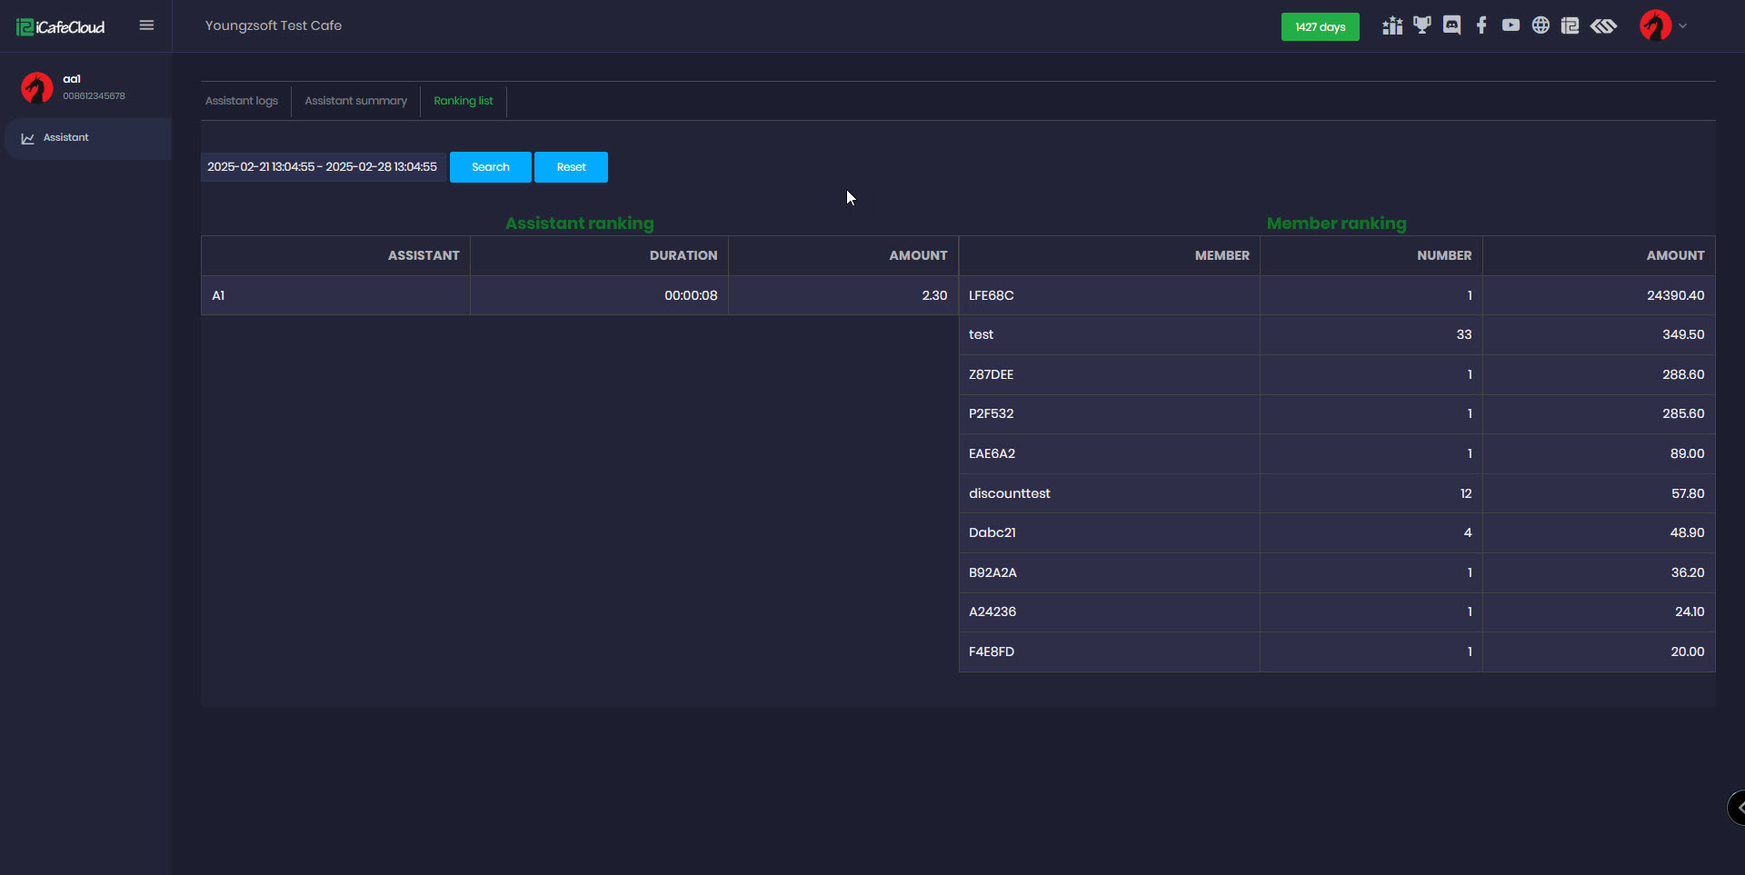Click the hamburger menu icon
Screen dimensions: 1745x875
point(146,25)
